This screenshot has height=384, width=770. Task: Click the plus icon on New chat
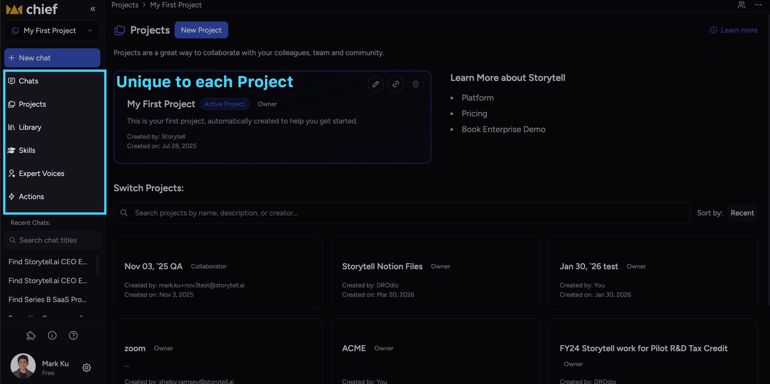[x=12, y=58]
